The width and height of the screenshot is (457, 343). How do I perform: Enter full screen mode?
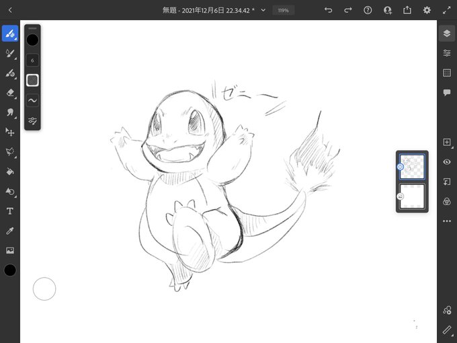447,10
